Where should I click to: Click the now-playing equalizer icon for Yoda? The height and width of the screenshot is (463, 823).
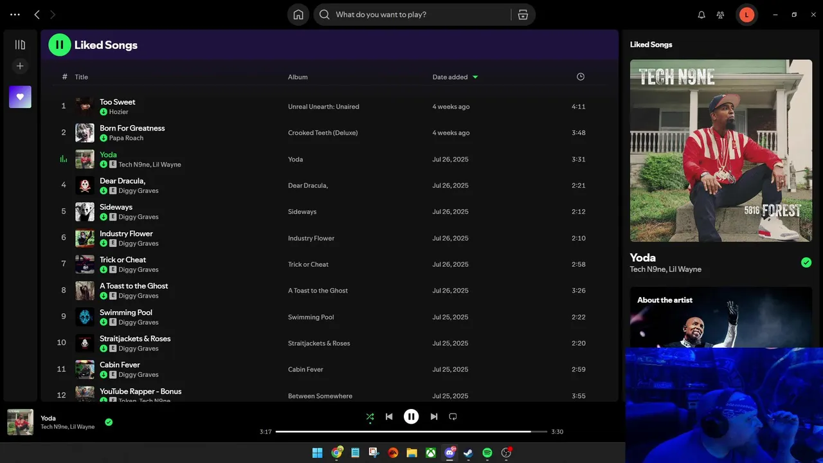tap(64, 159)
